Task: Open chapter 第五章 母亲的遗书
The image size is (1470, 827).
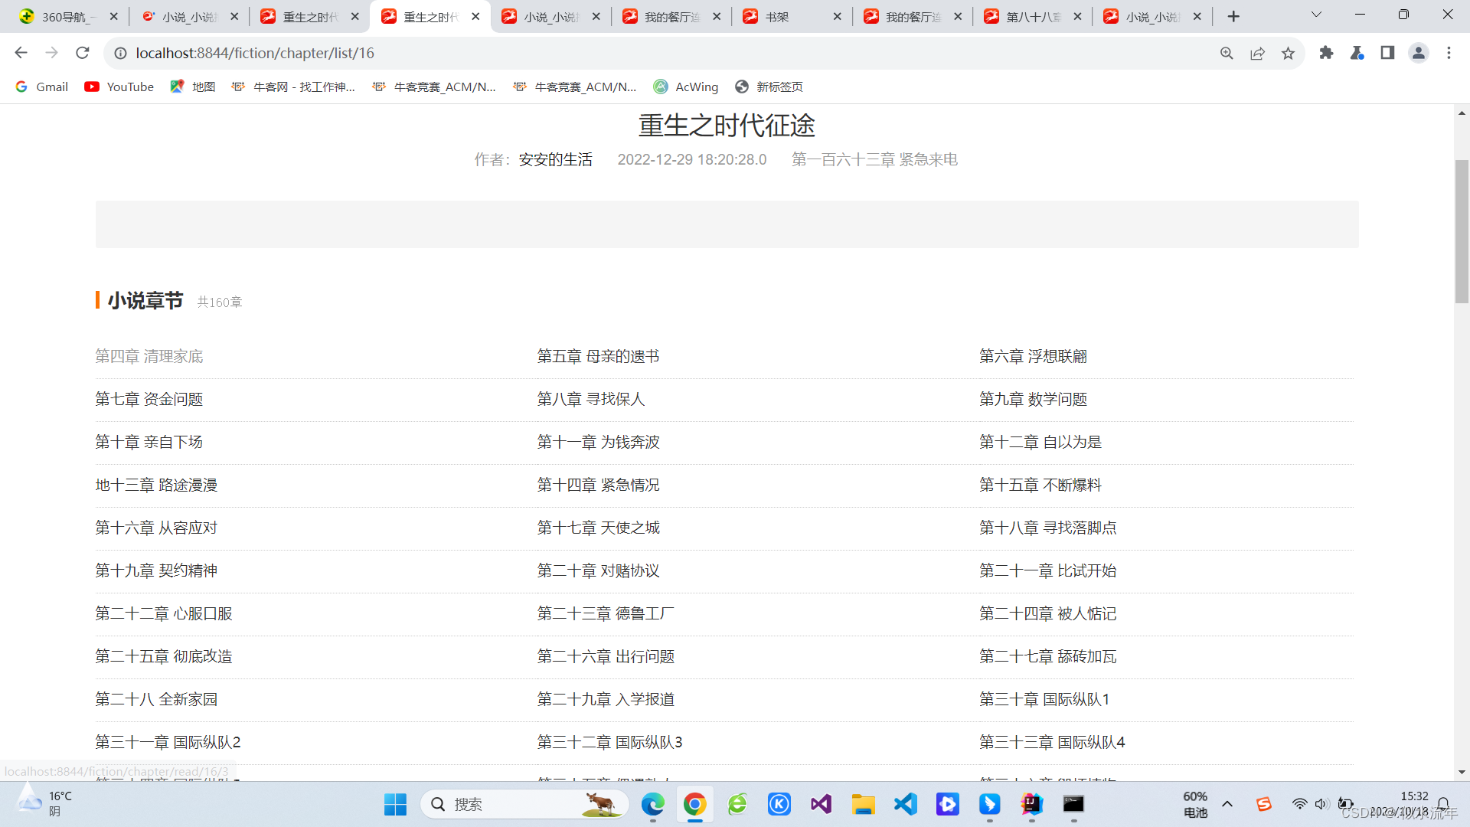Action: tap(598, 356)
